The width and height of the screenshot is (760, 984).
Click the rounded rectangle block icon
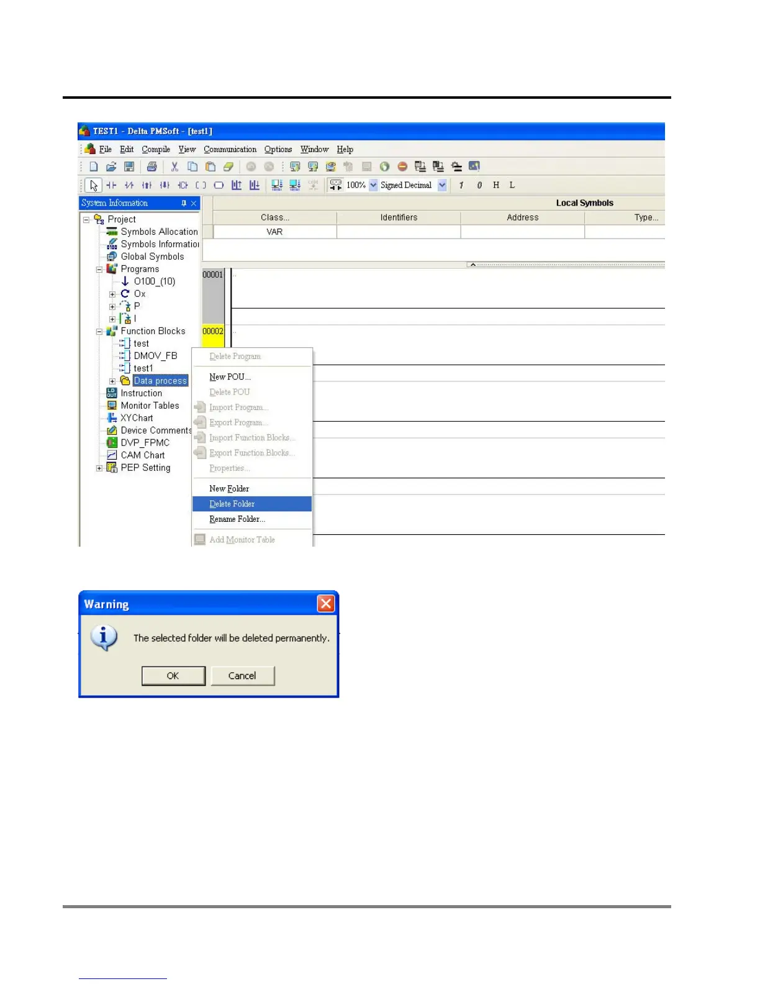click(219, 185)
